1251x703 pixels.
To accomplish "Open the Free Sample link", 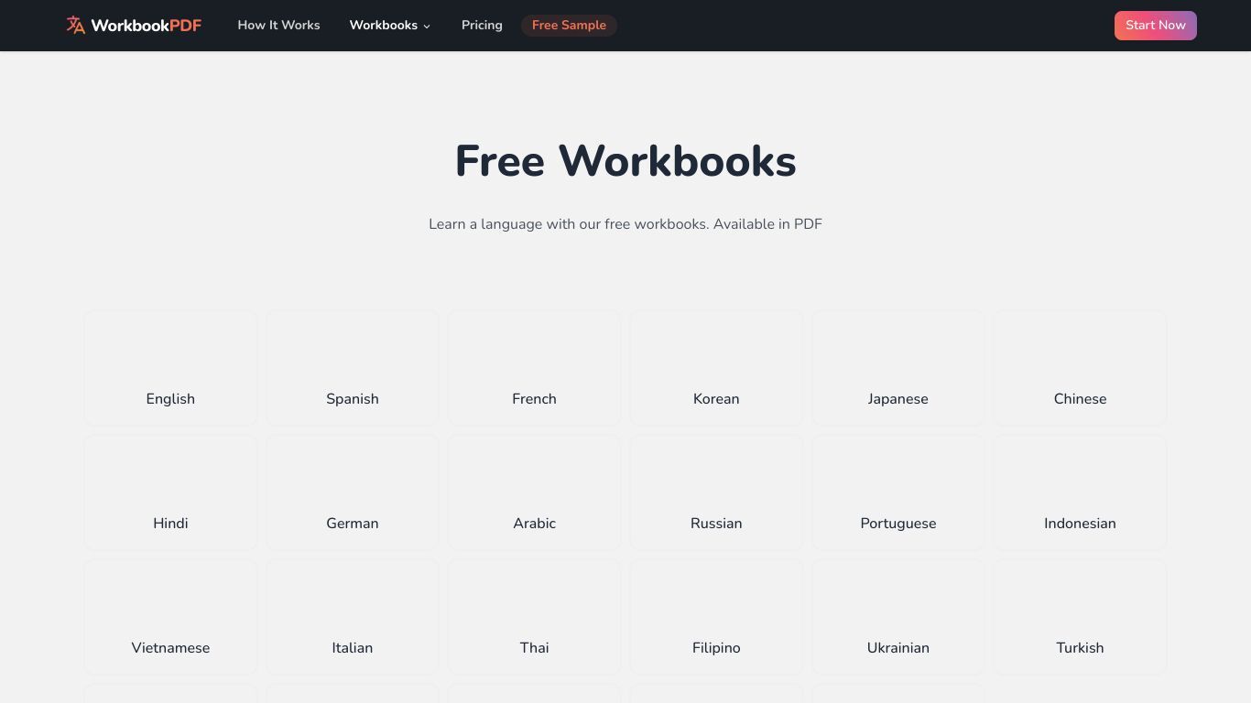I will click(x=569, y=26).
